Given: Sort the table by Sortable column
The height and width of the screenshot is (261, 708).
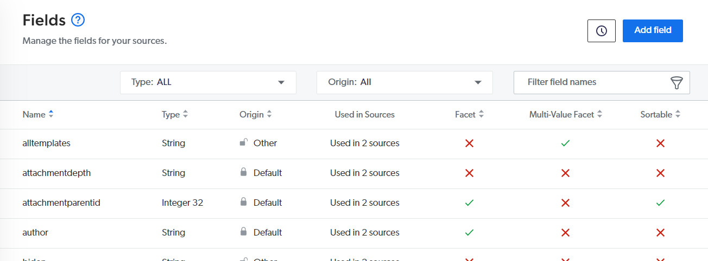Looking at the screenshot, I should (660, 114).
